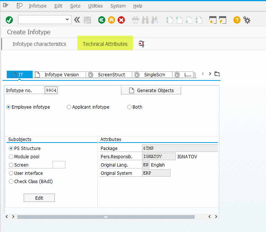Image resolution: width=266 pixels, height=232 pixels.
Task: Go to Previous Page icon
Action: click(x=179, y=20)
